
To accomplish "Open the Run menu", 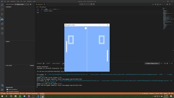I will tap(25, 1).
